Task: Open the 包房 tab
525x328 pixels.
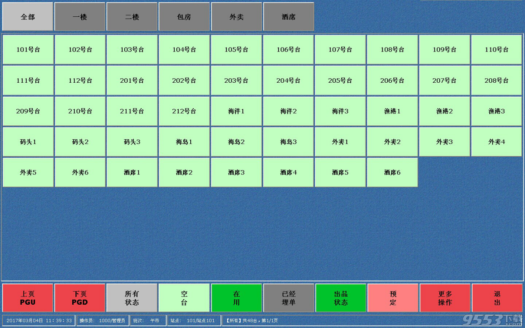Action: click(x=184, y=17)
